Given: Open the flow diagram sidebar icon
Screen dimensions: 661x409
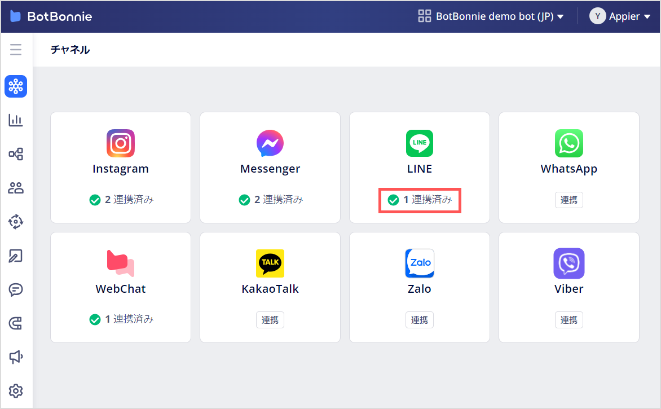Looking at the screenshot, I should [x=16, y=154].
